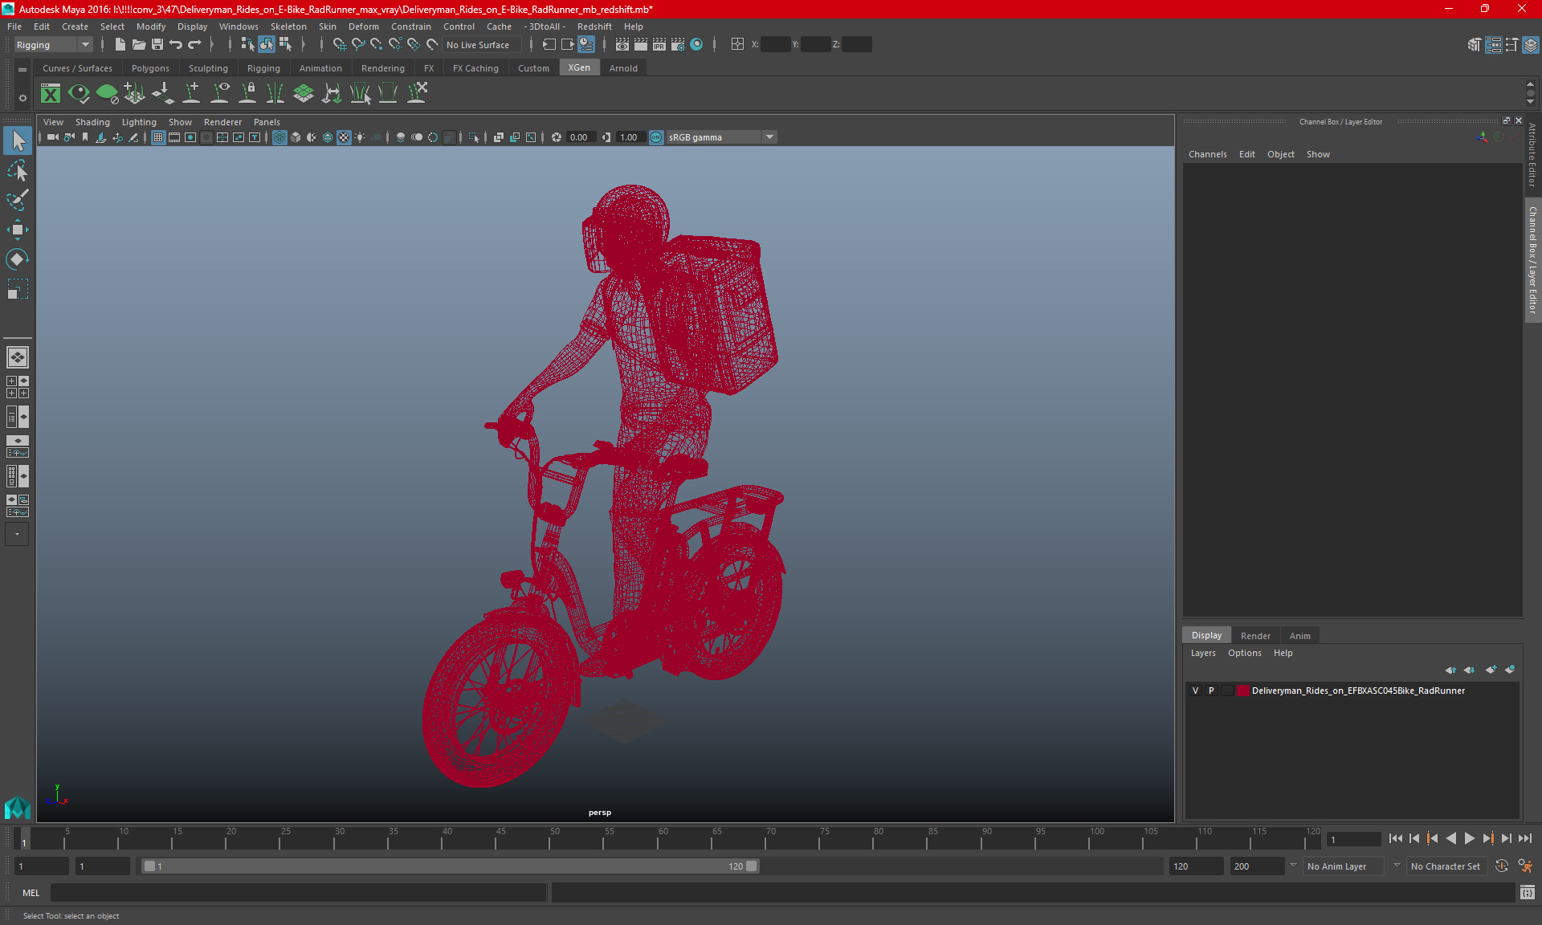Expand the sRGB gamma color profile dropdown
Screen dimensions: 1542x925
coord(771,137)
